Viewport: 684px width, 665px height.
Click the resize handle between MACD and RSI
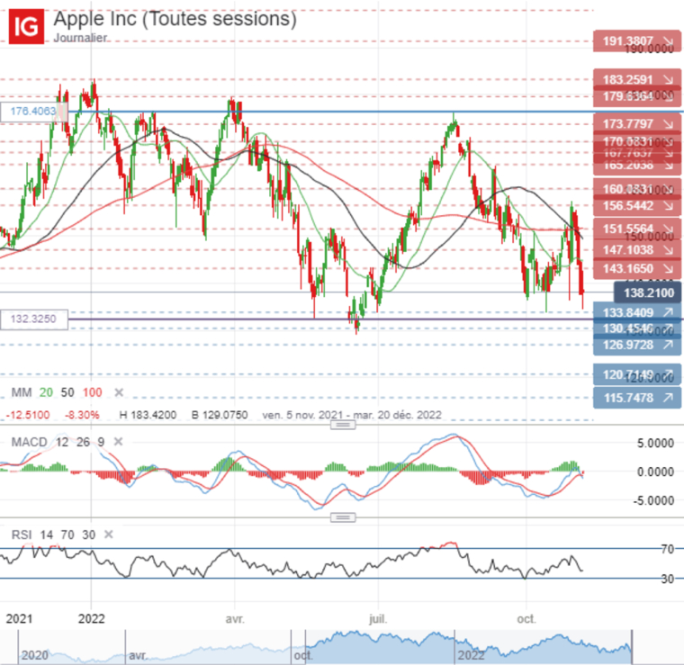(x=343, y=517)
